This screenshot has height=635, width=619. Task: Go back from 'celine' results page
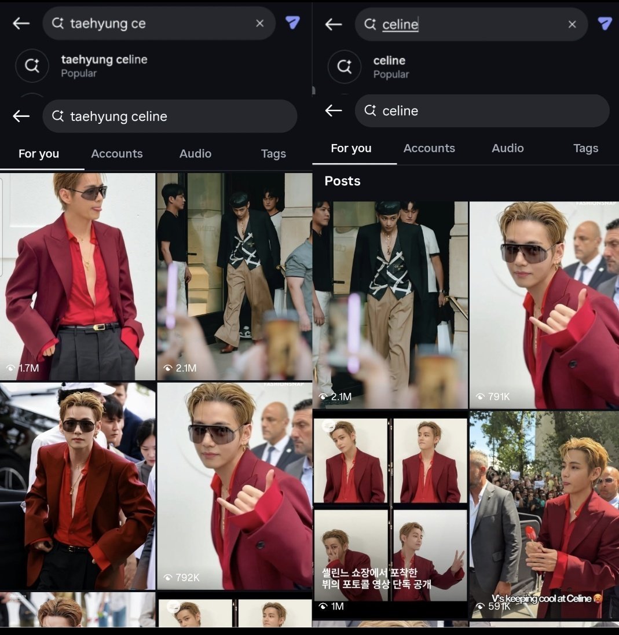point(334,111)
